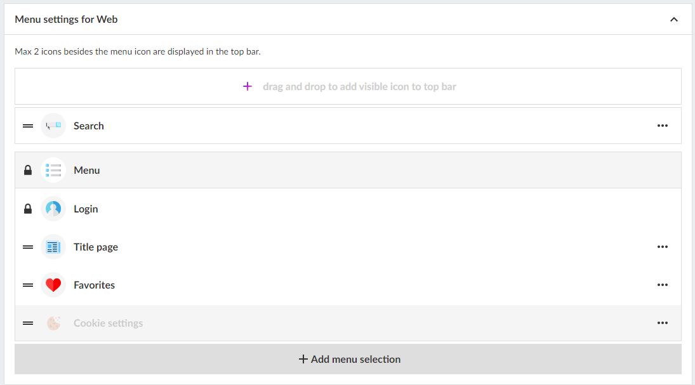Click the drag handle for Favorites
Image resolution: width=695 pixels, height=385 pixels.
28,285
